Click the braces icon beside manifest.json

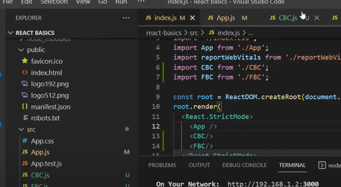25,106
